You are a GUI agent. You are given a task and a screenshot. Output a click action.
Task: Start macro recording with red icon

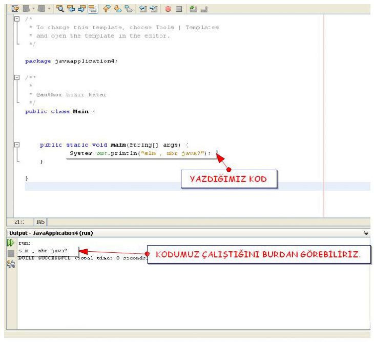168,9
